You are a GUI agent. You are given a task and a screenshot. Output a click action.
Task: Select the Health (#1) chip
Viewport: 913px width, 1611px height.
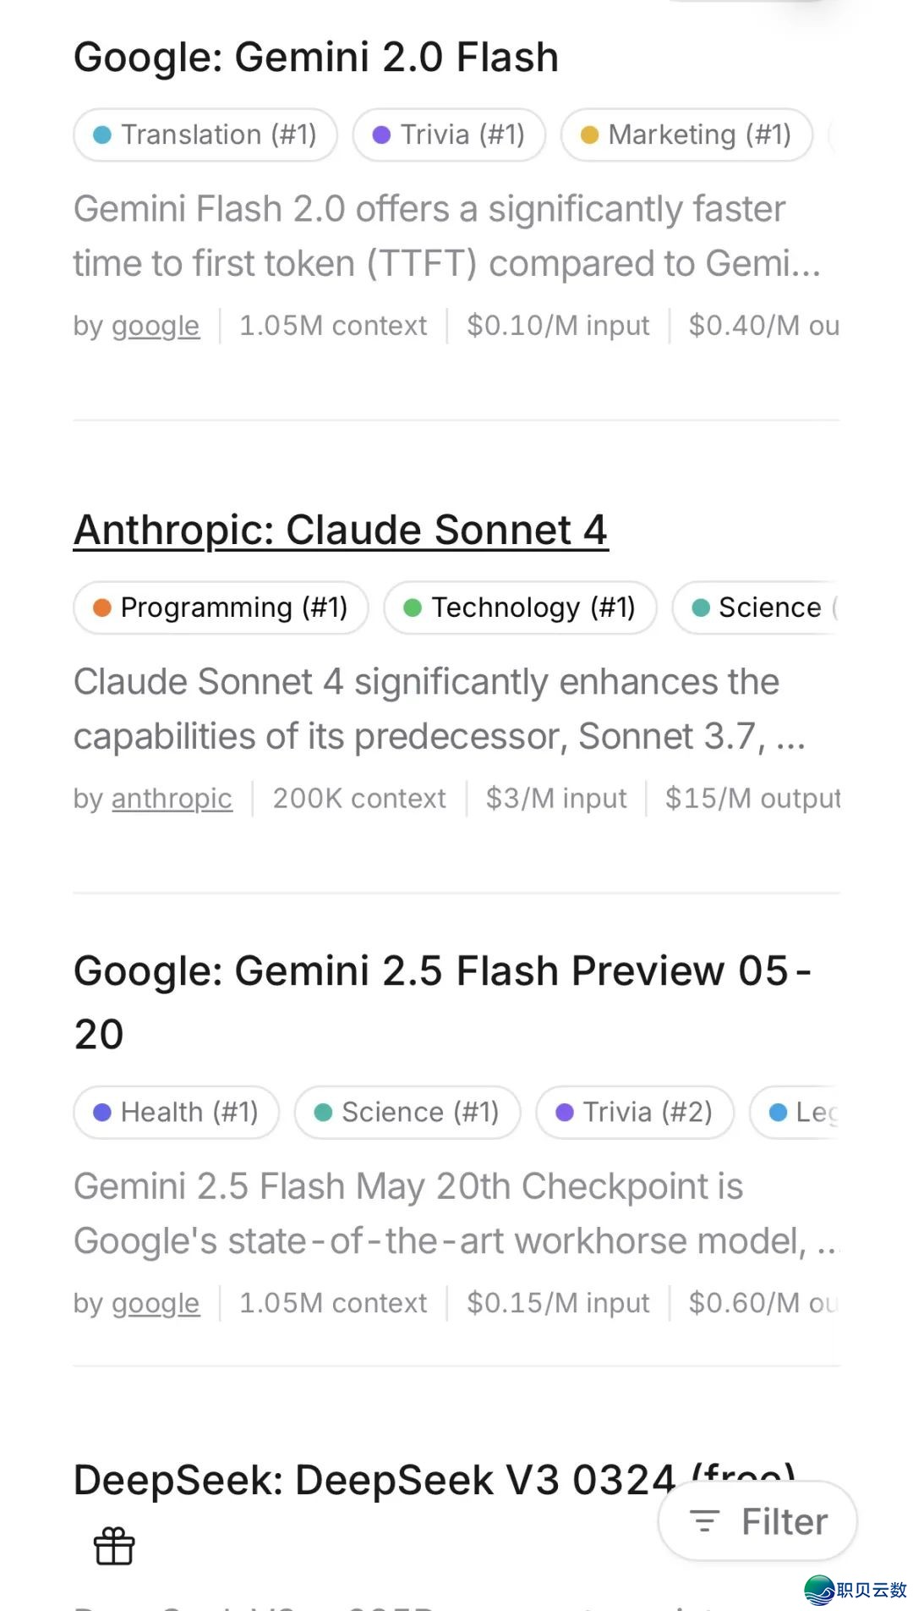[x=176, y=1112]
